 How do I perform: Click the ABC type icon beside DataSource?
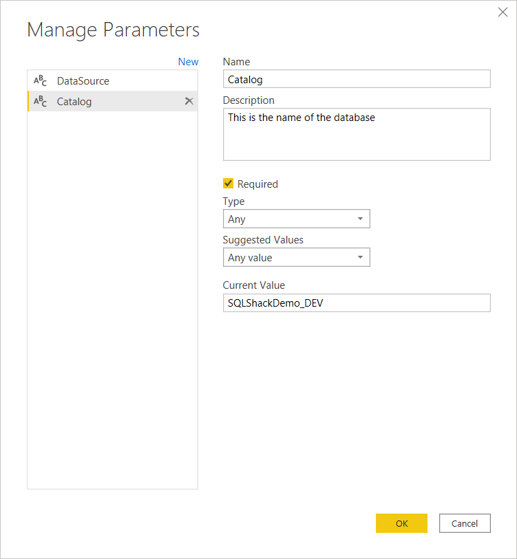41,81
